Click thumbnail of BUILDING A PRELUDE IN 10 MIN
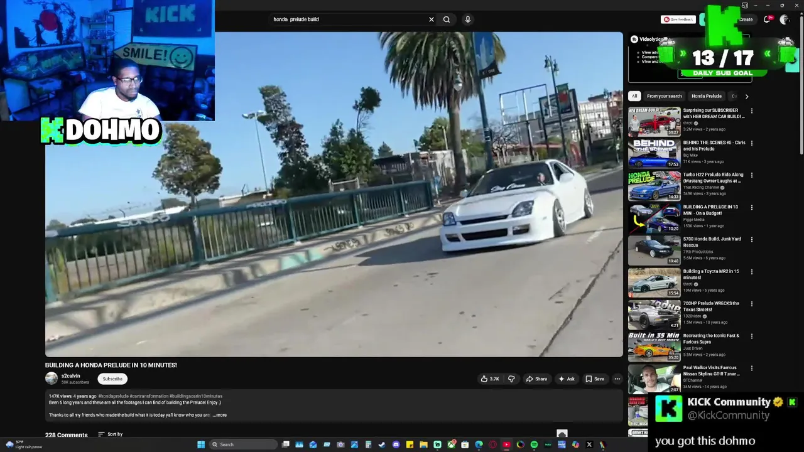The image size is (804, 452). pyautogui.click(x=654, y=218)
